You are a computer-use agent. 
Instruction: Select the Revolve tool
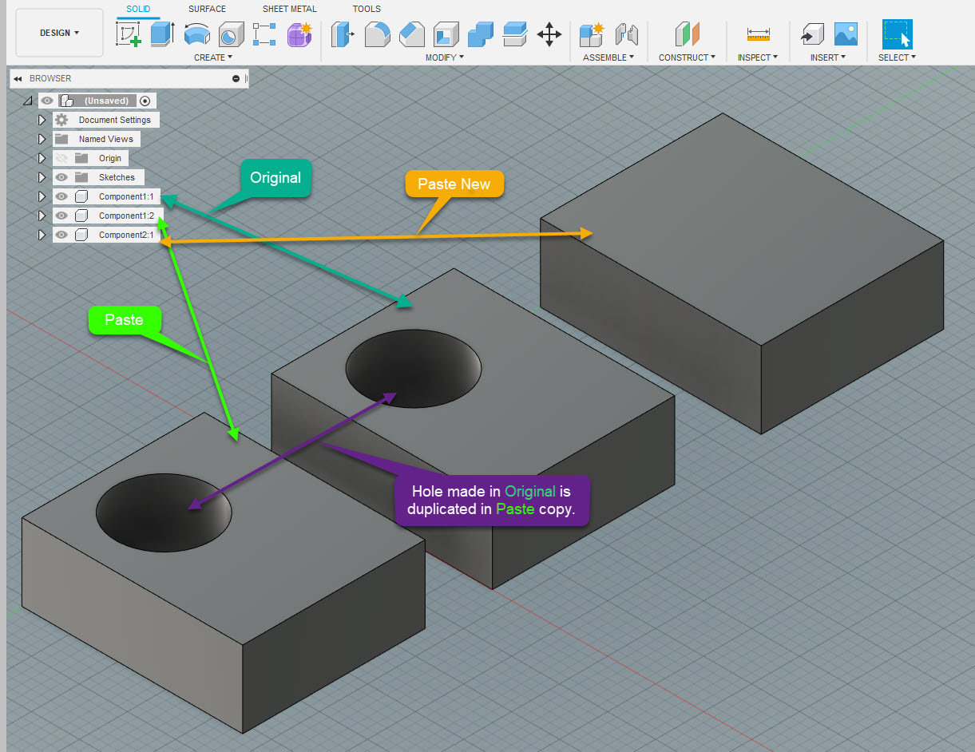coord(196,34)
